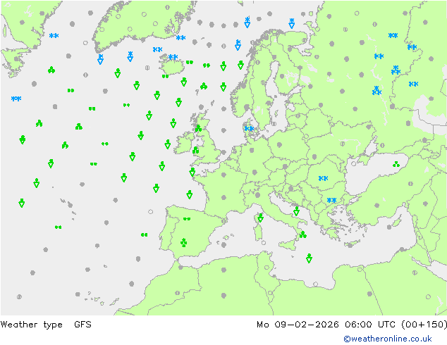Click the blue snow symbol over Denmark

pos(248,128)
